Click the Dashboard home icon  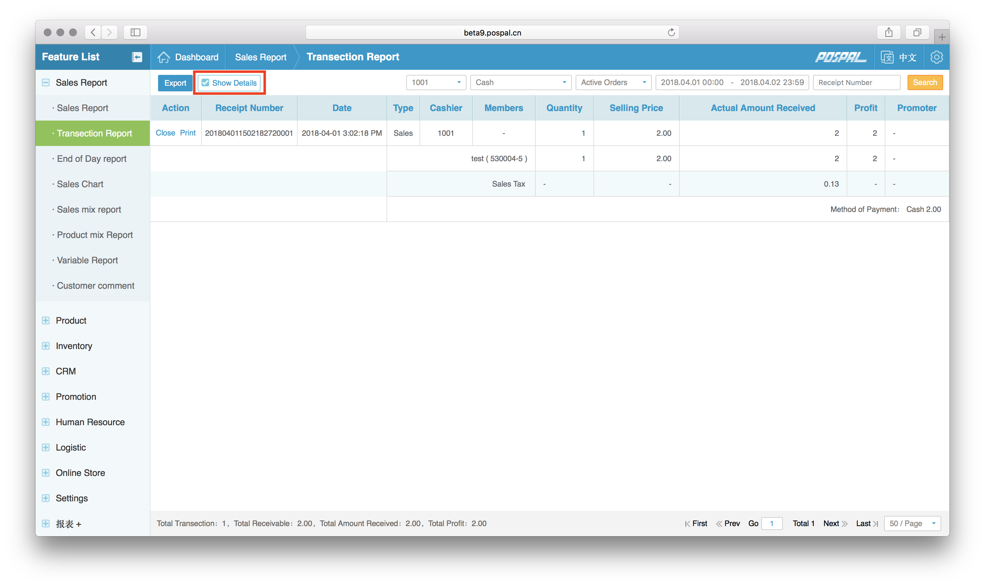pos(163,57)
